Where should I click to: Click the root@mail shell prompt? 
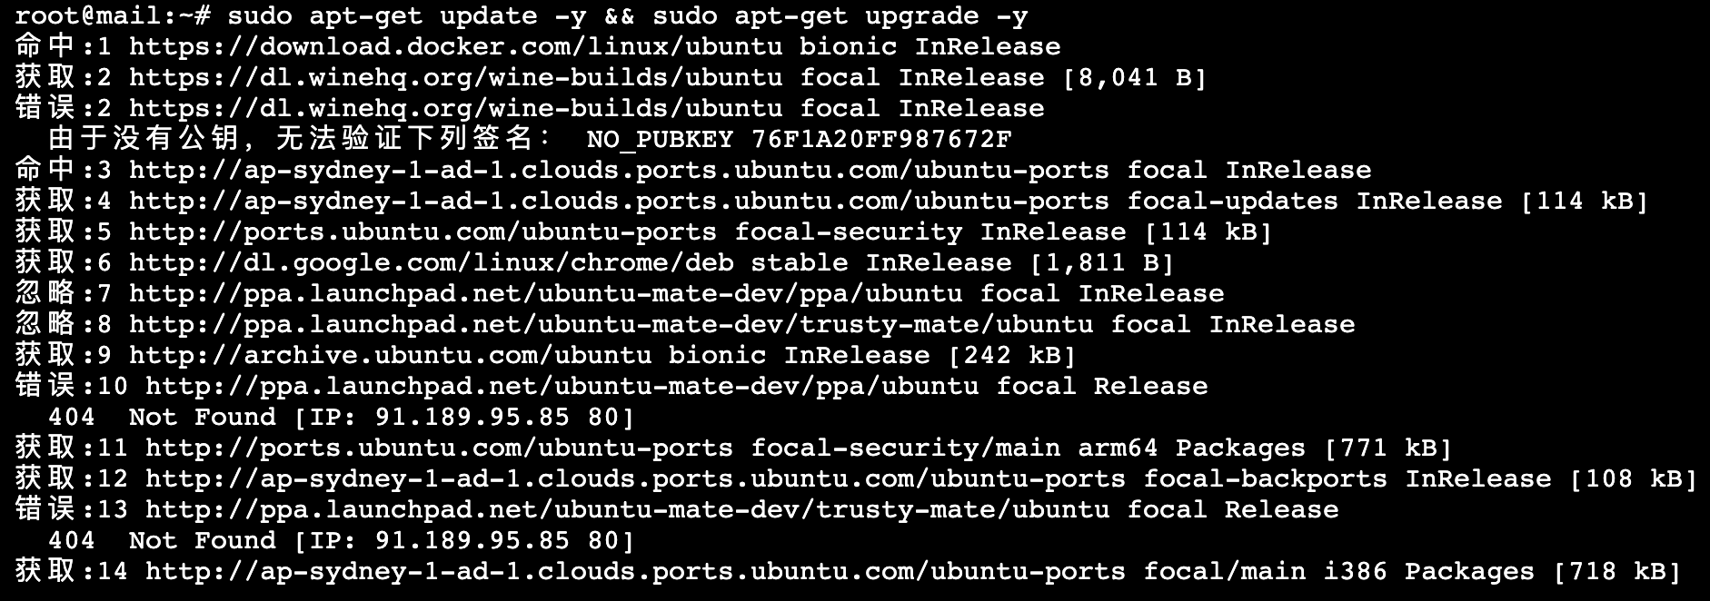(114, 15)
